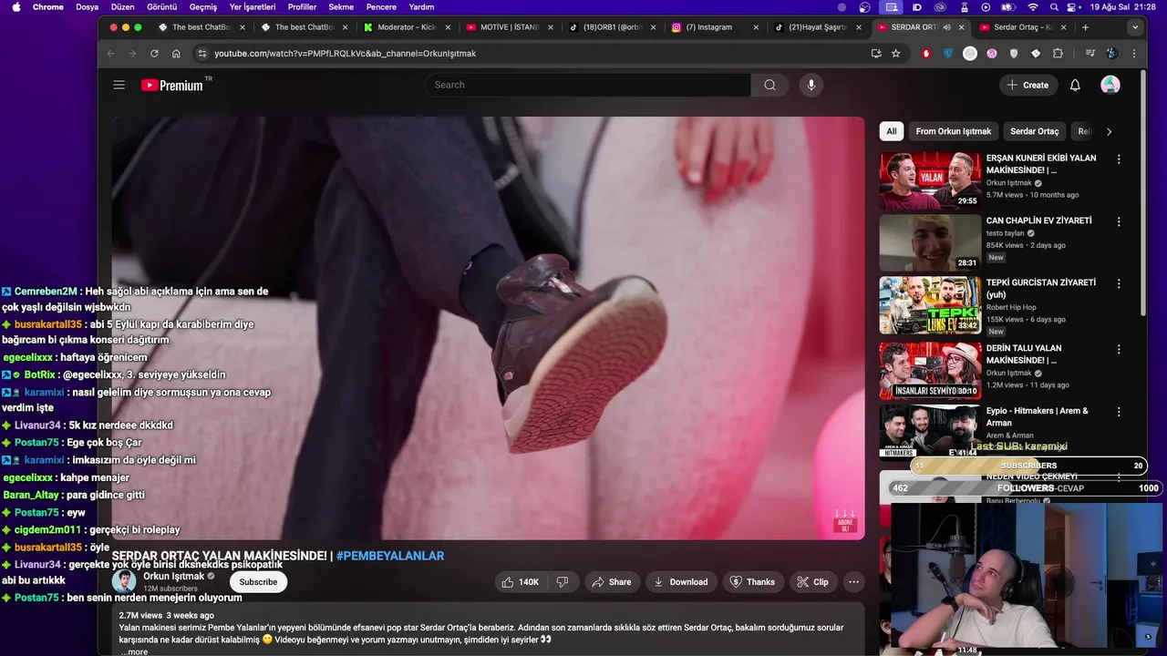Share the video
The width and height of the screenshot is (1167, 656).
(x=612, y=581)
